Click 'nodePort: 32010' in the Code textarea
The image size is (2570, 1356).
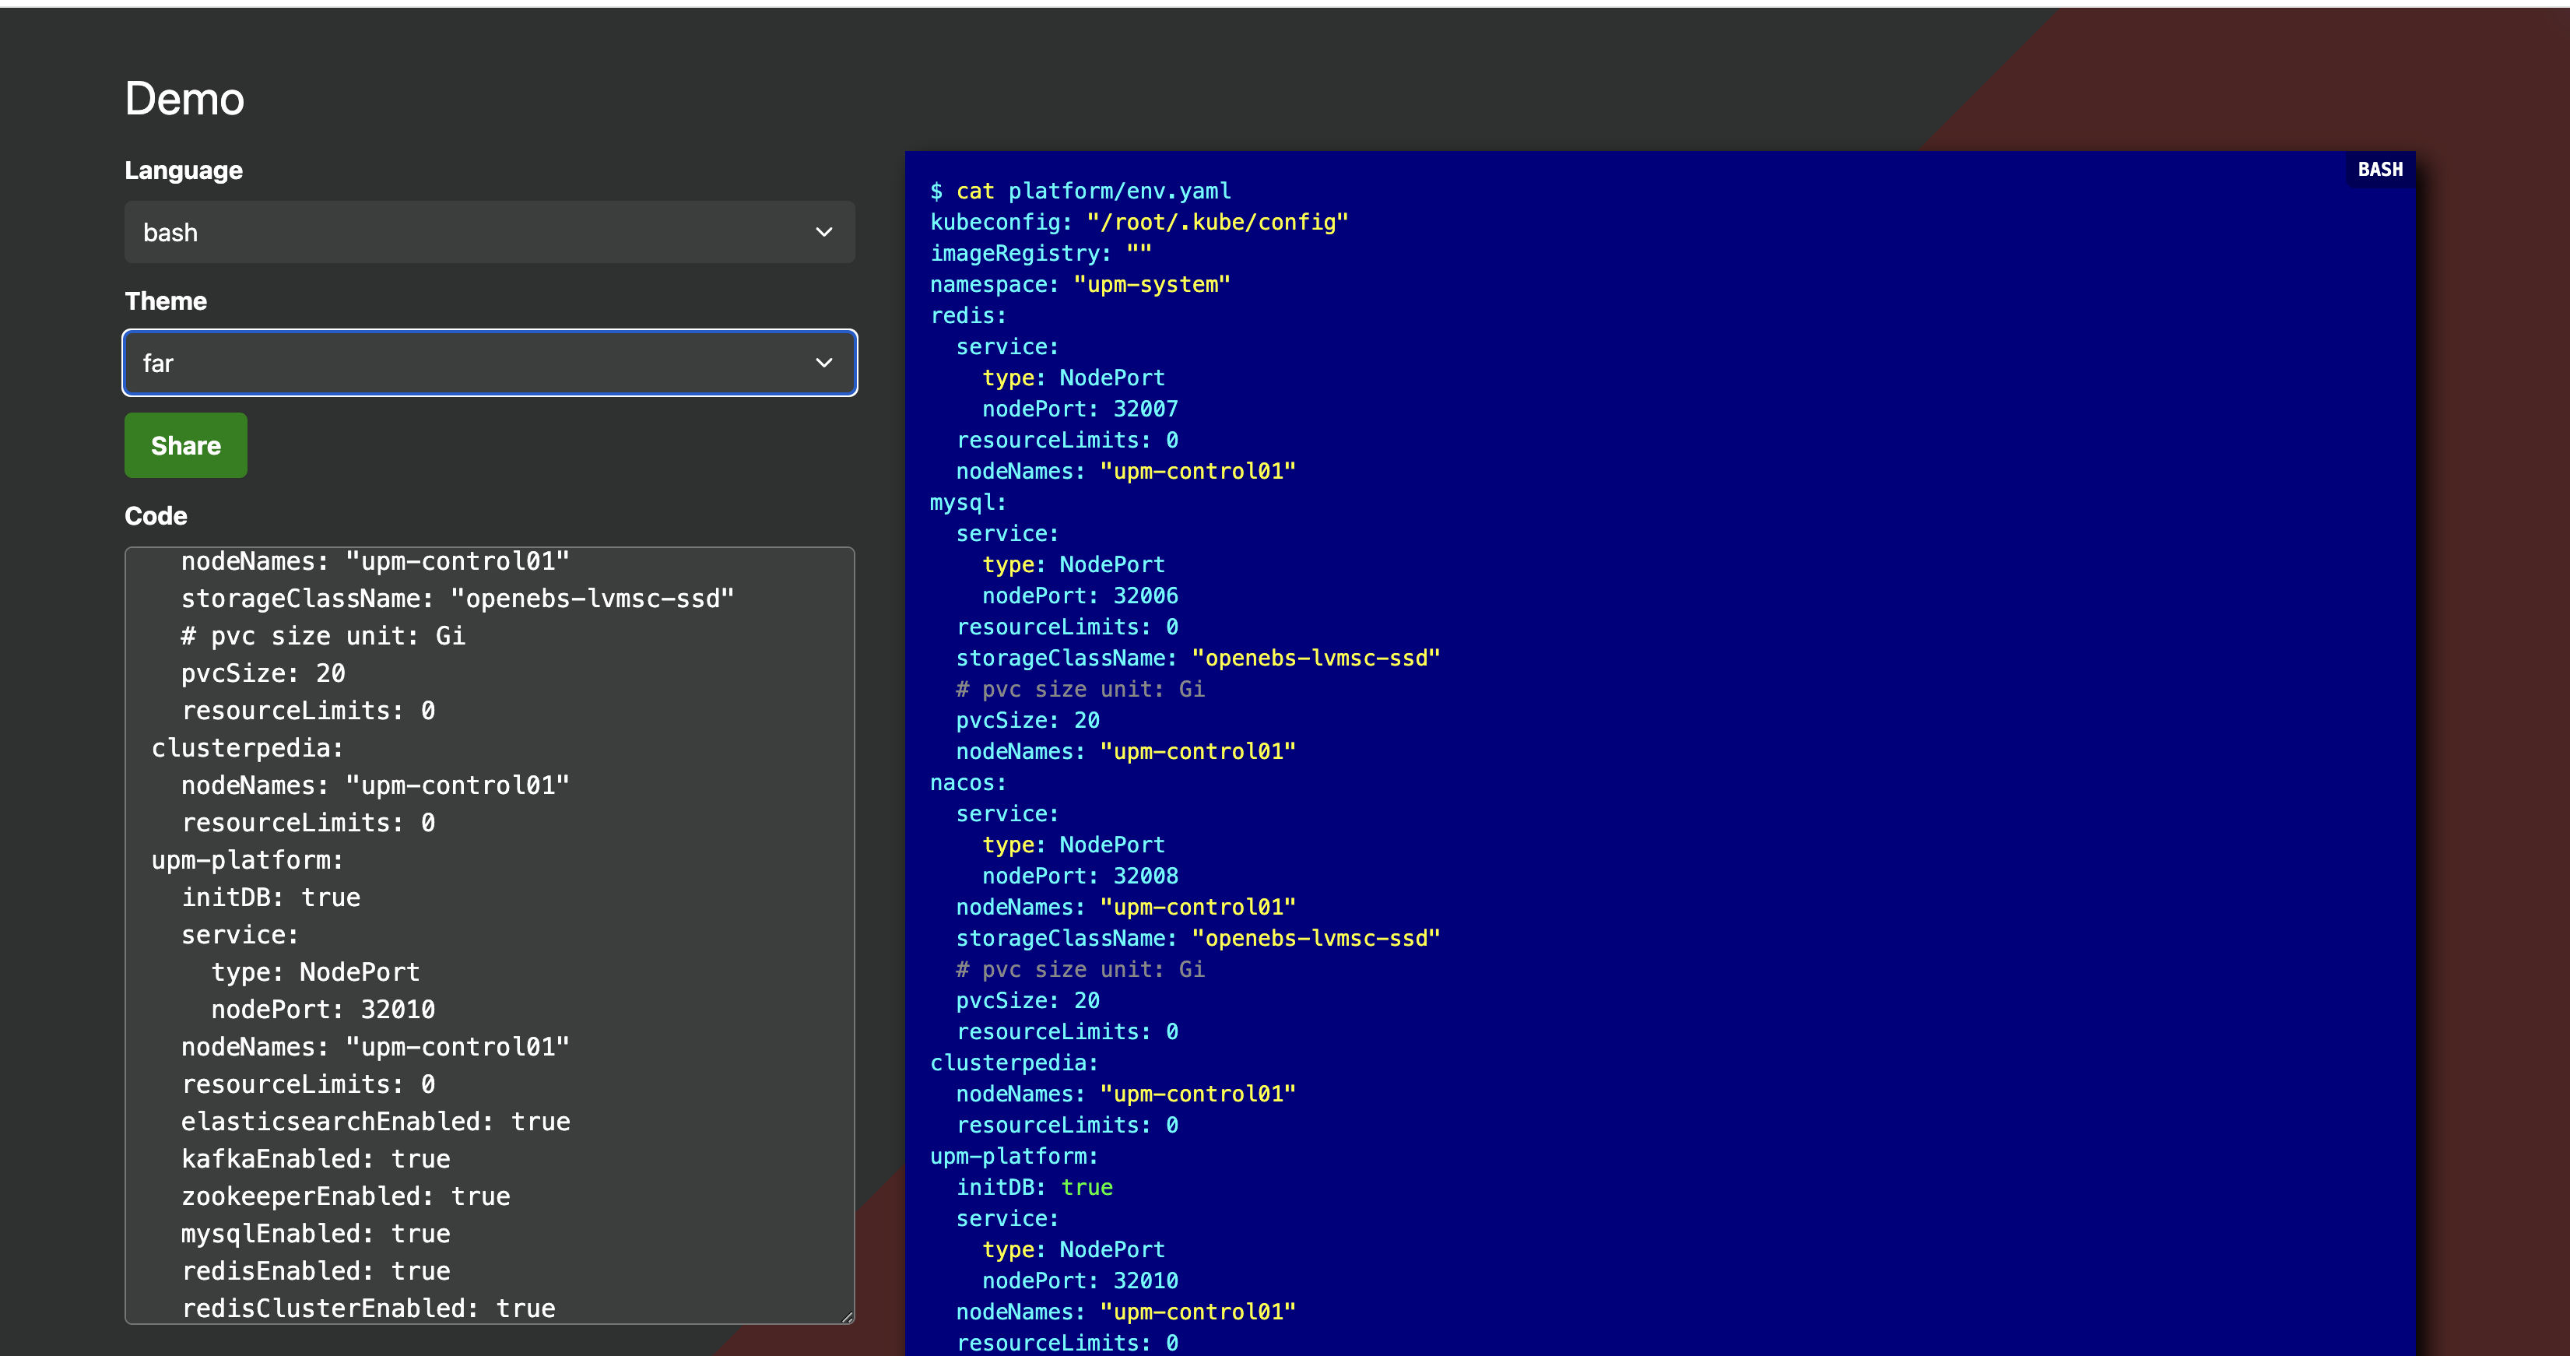click(323, 1010)
